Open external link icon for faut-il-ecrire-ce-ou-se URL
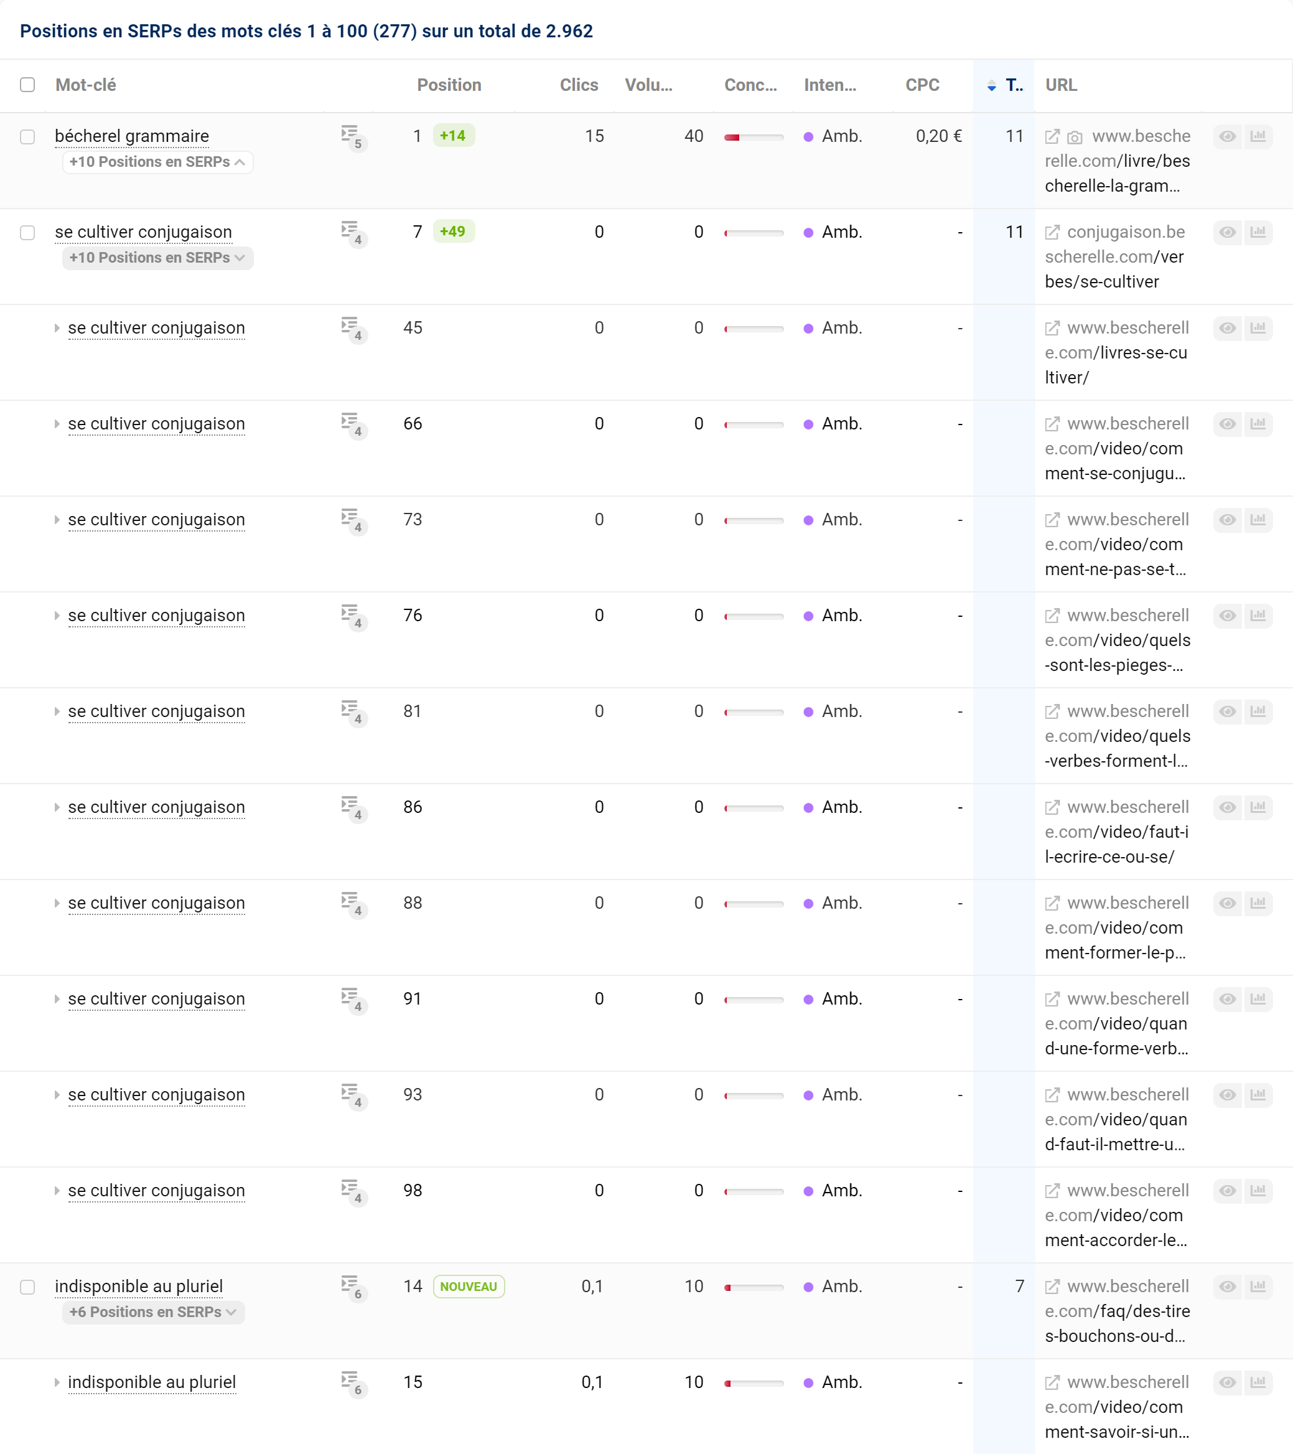This screenshot has width=1293, height=1454. pyautogui.click(x=1052, y=808)
